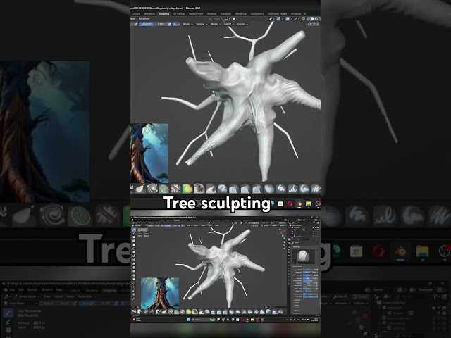Pick the diagonal hatch-lines brush
Screen dimensions: 451x338
(316, 189)
